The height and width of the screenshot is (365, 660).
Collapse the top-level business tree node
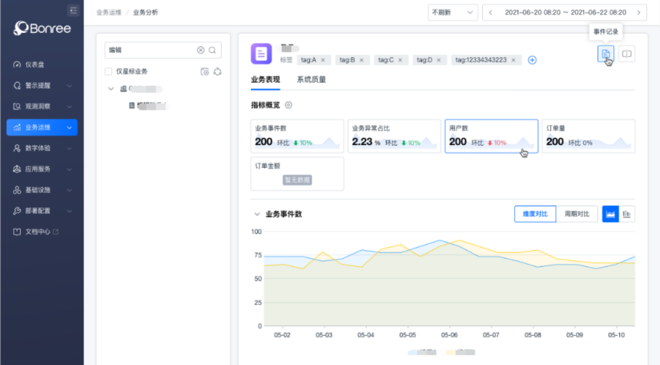(111, 88)
